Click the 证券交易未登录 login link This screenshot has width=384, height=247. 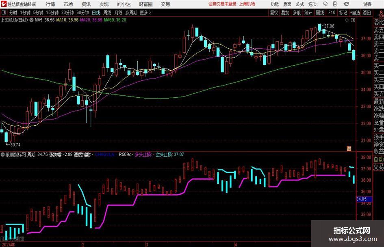(x=222, y=4)
